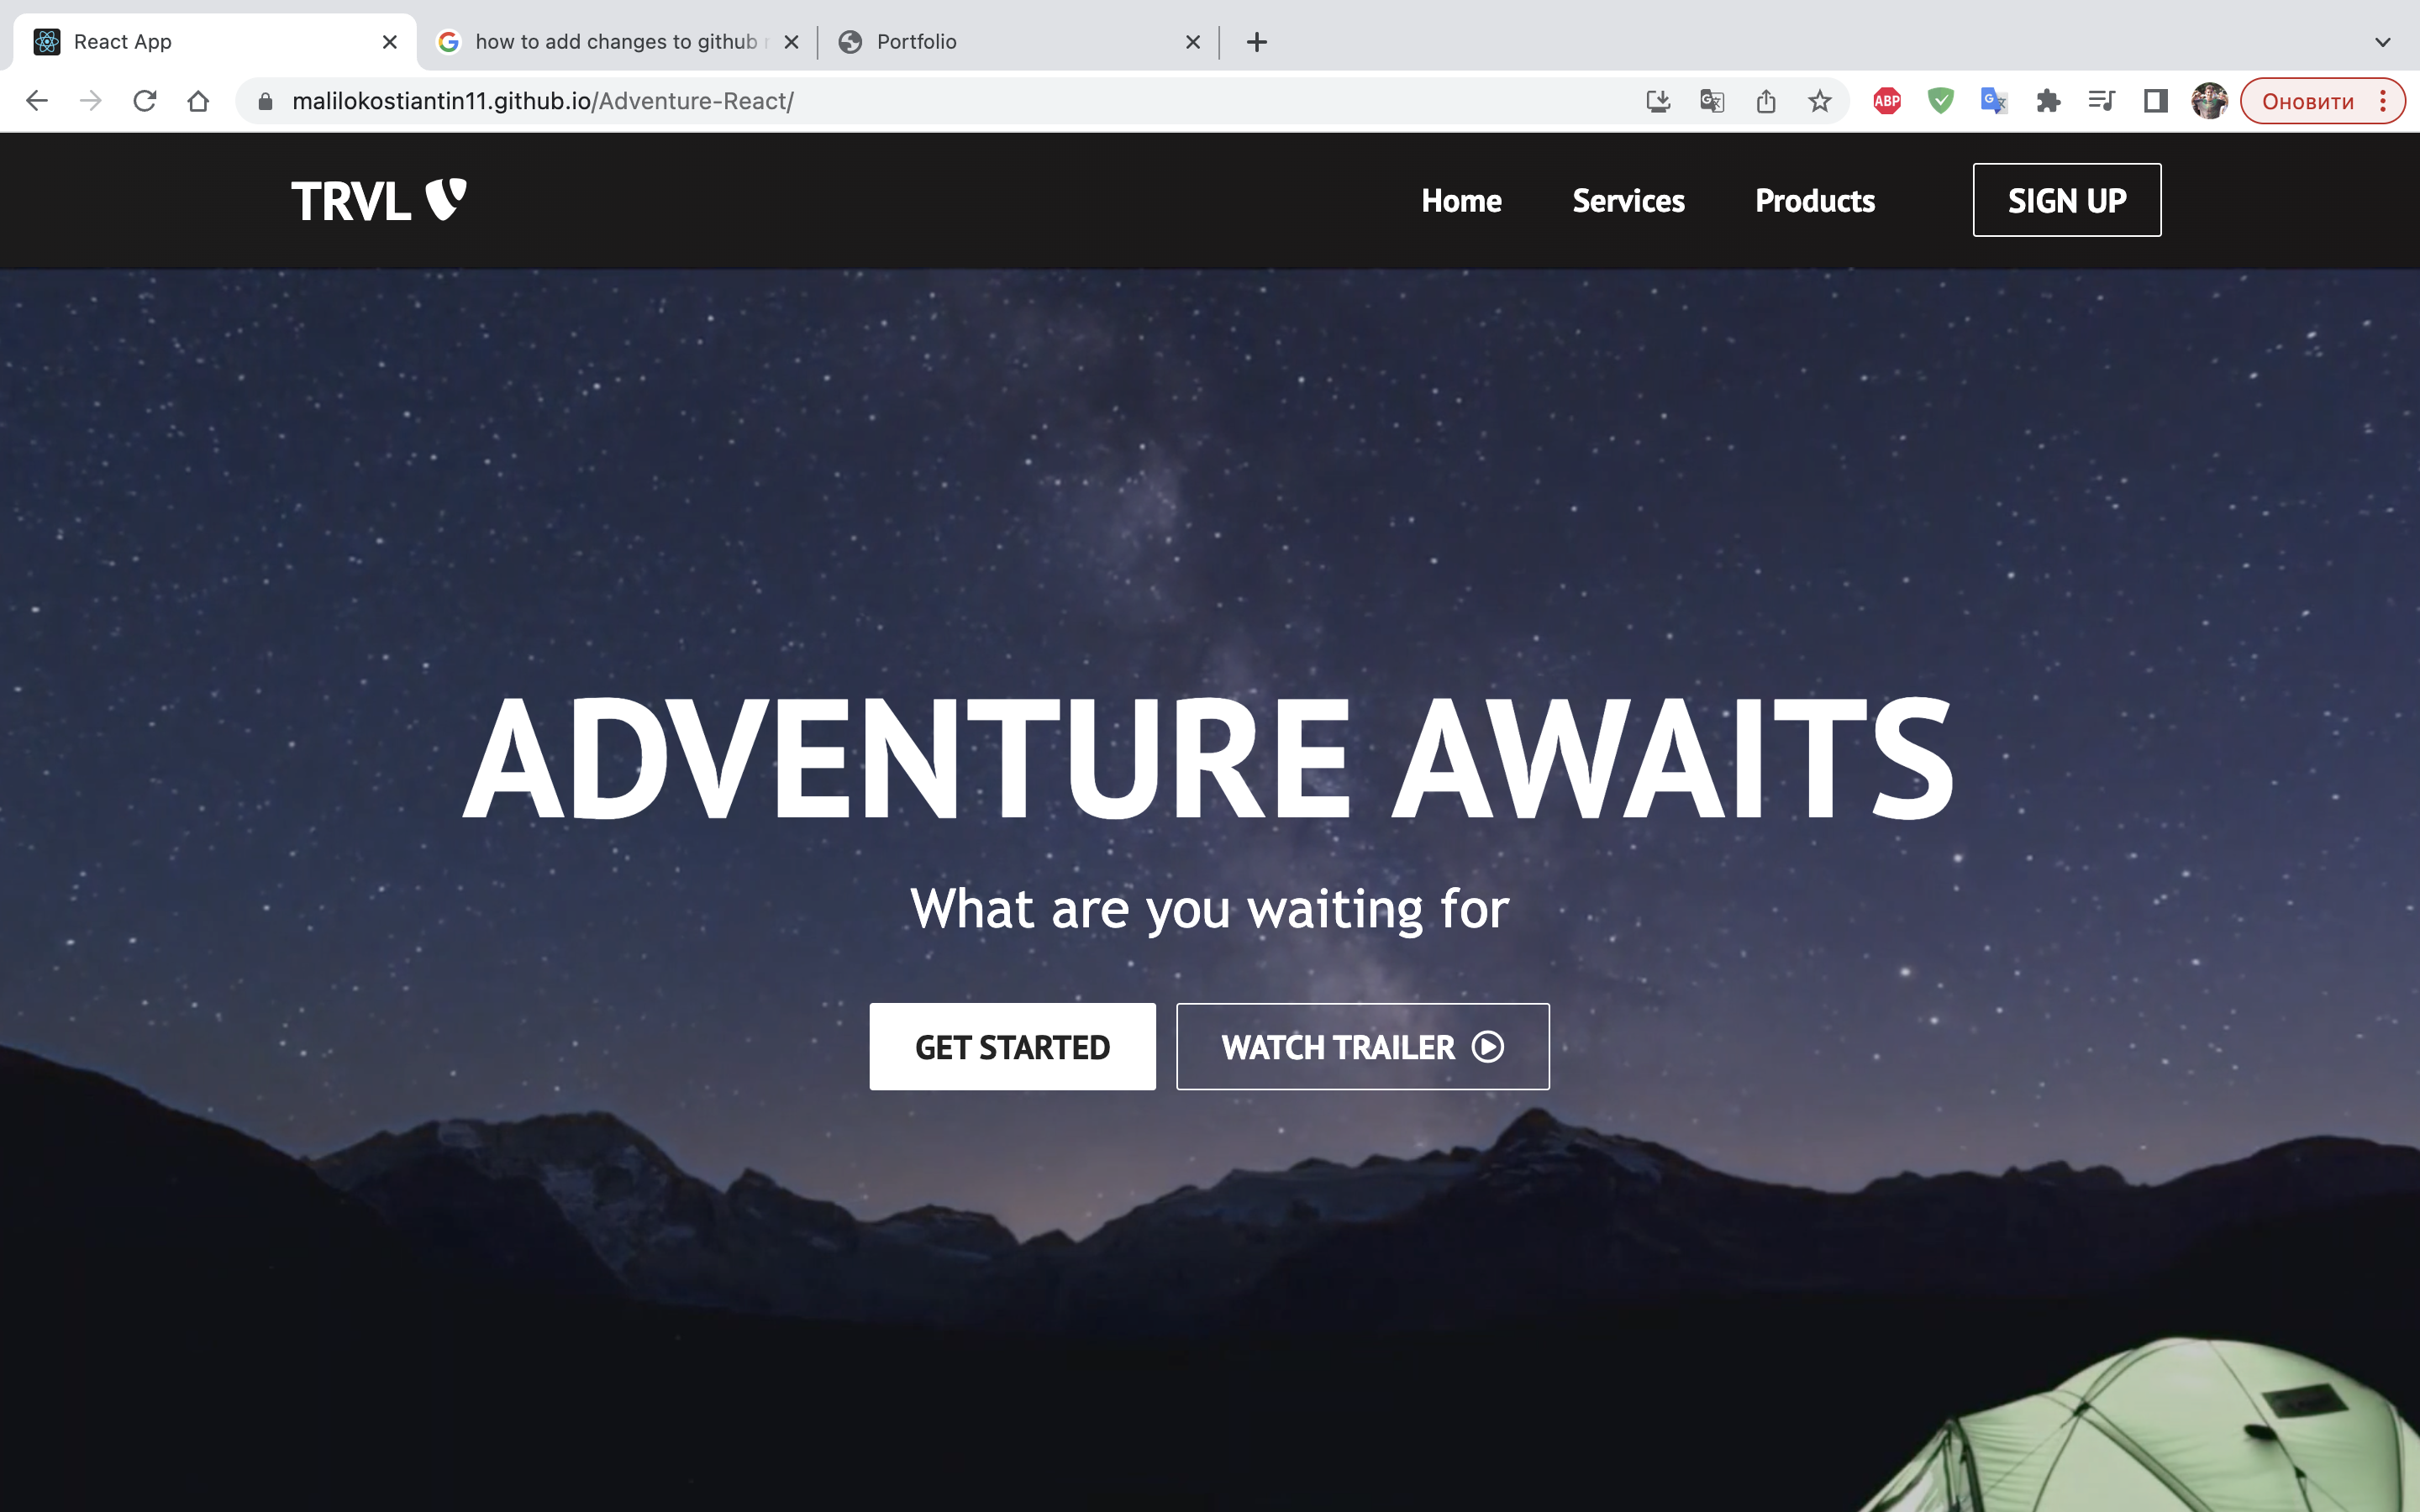Toggle the browser side panel
The height and width of the screenshot is (1512, 2420).
[x=2155, y=101]
